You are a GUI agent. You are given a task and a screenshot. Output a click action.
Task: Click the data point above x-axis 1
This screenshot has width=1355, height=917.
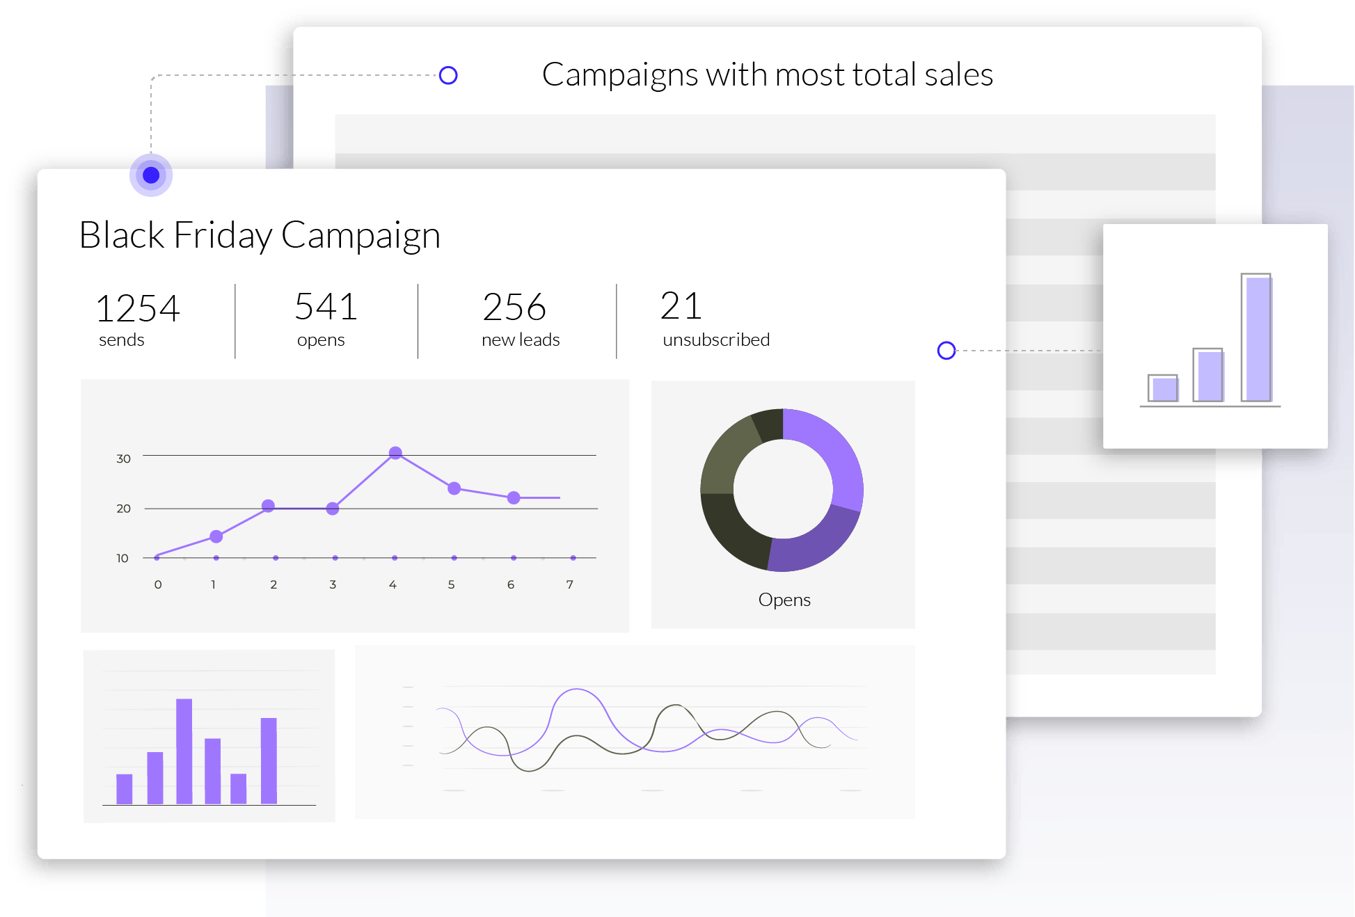click(x=216, y=536)
